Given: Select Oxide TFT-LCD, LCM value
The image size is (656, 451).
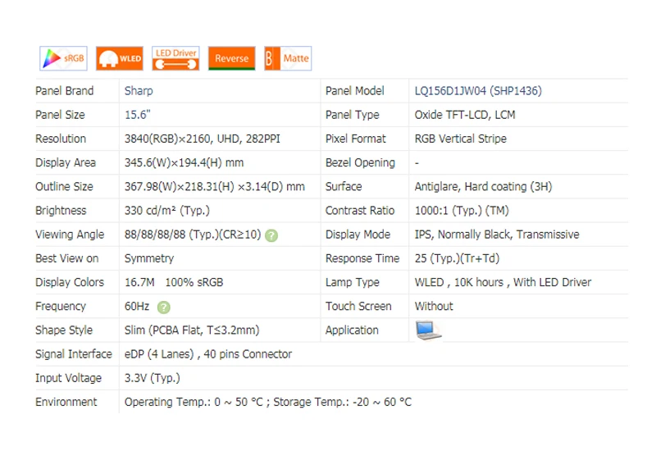Looking at the screenshot, I should pyautogui.click(x=465, y=115).
